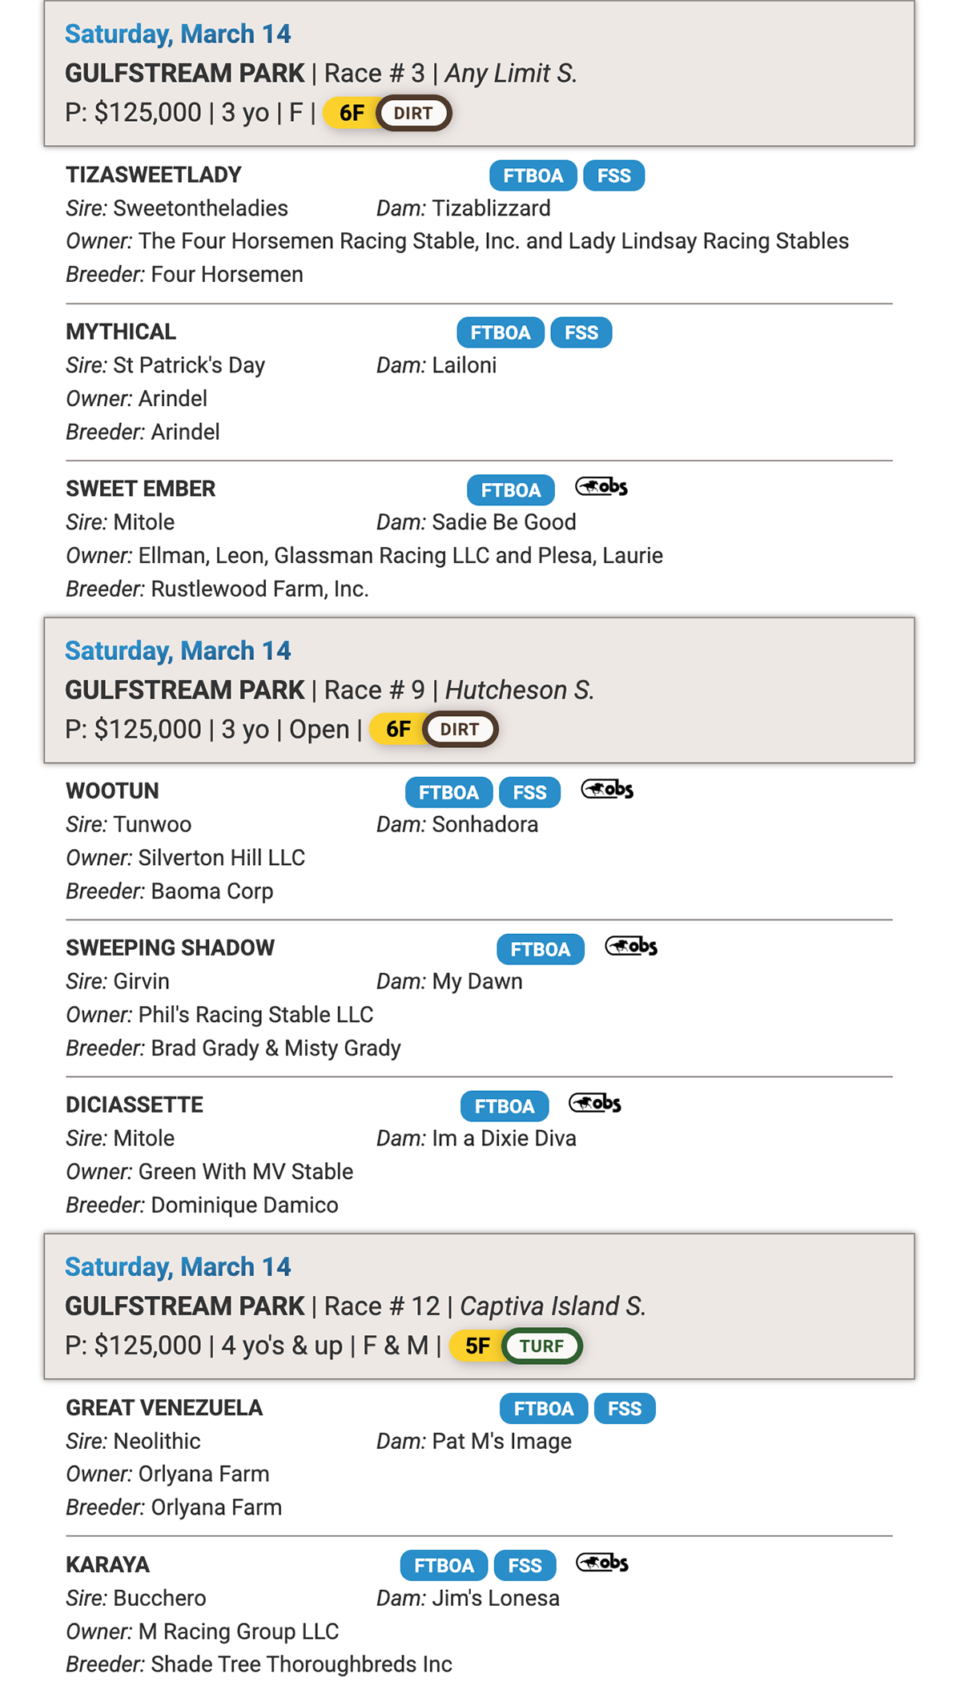961x1690 pixels.
Task: Select the DIRT surface tag on Race 9
Action: pos(460,730)
